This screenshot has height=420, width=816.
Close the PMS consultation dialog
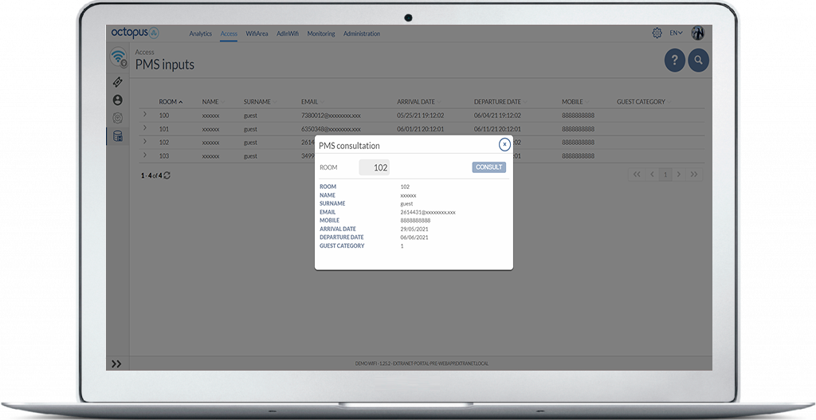point(504,144)
